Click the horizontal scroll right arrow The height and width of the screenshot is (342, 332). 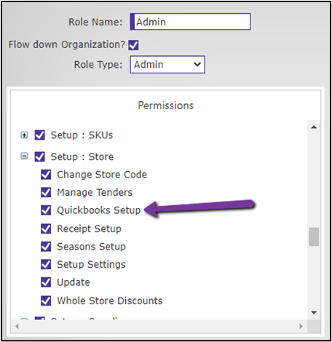(x=301, y=326)
